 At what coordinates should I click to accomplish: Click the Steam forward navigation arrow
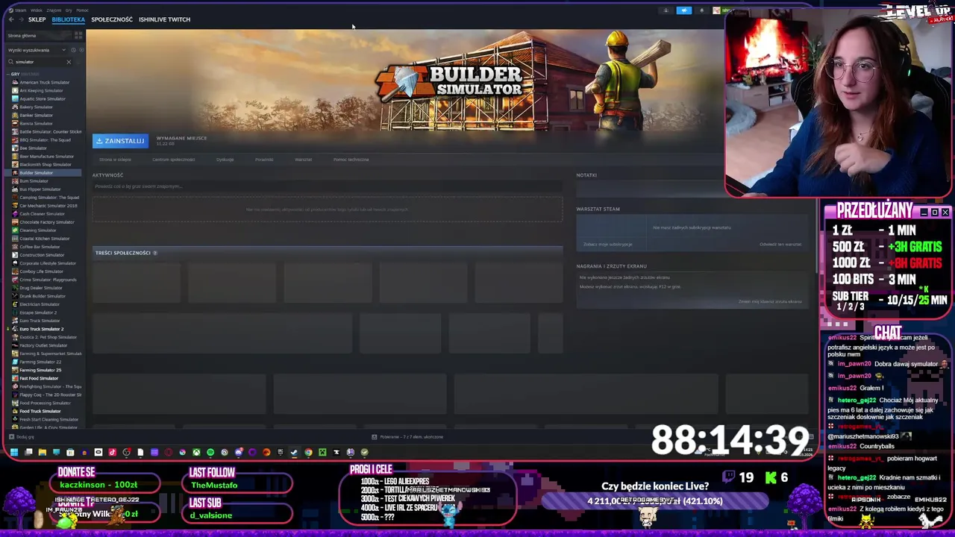(21, 19)
